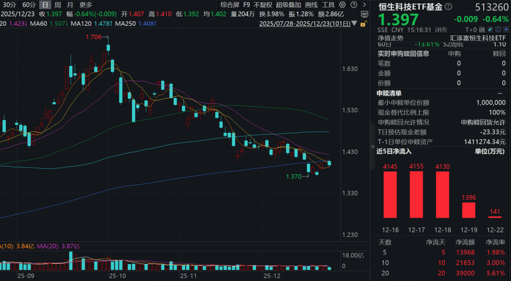
Task: Collapse the right side panel with double chevron
Action: [x=373, y=146]
